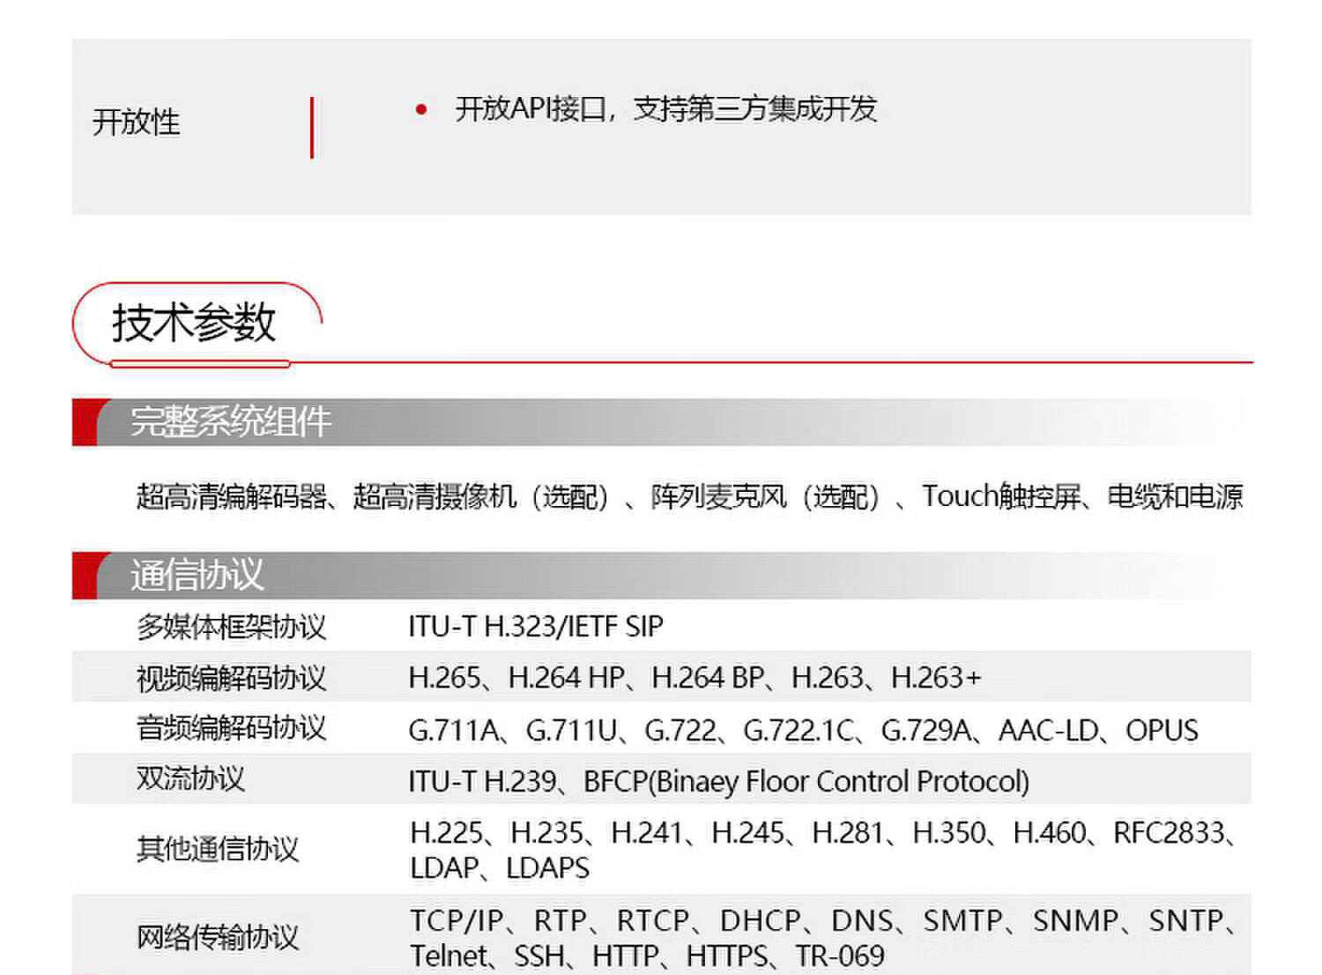Click the 视频编解码协议 row label
The image size is (1322, 975).
231,678
